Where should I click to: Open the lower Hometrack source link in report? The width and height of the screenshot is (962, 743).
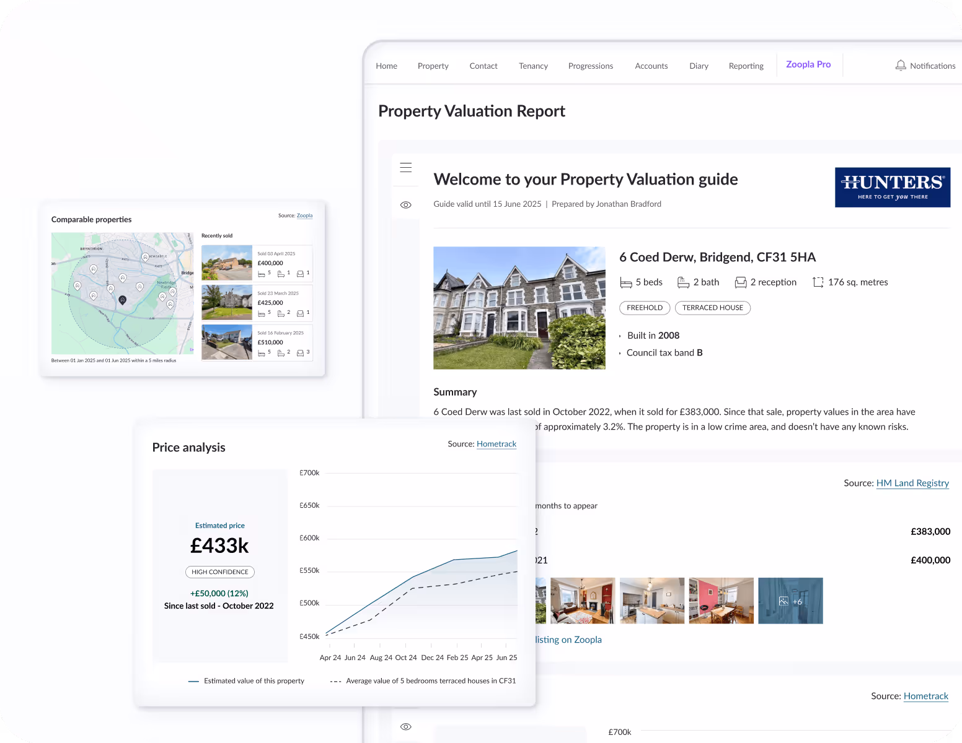(926, 696)
